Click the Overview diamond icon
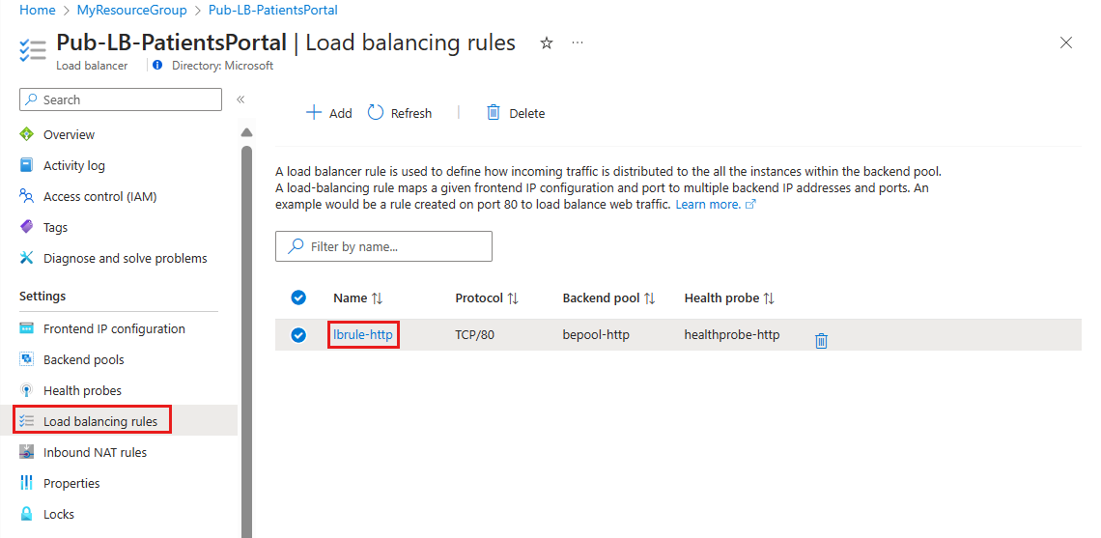 (27, 134)
